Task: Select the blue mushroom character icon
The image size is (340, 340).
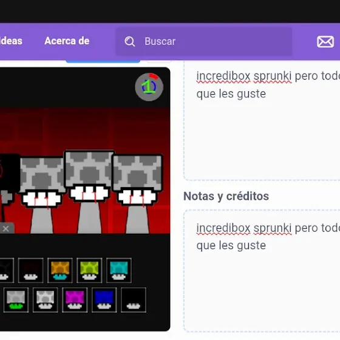Action: pos(104,300)
